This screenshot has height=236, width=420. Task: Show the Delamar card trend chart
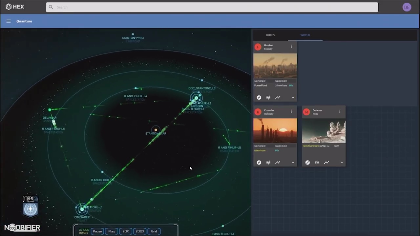tap(326, 162)
